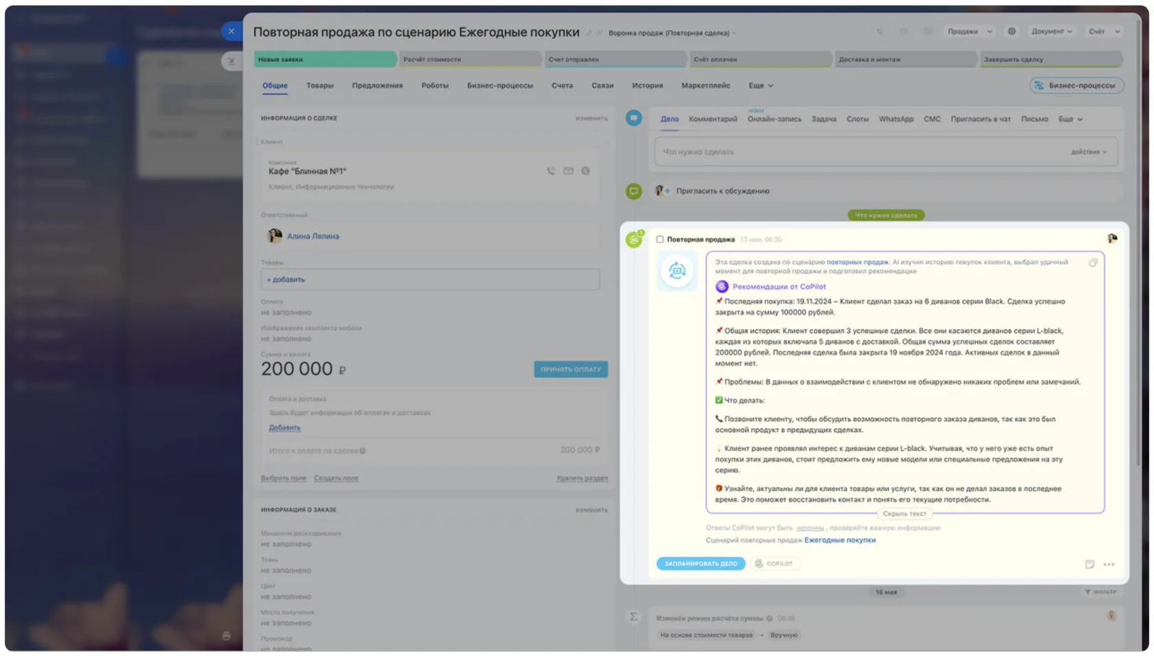Open the Комментарий tab in timeline

(712, 119)
